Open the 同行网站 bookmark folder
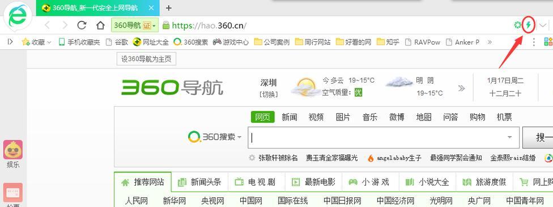The height and width of the screenshot is (207, 553). (x=313, y=42)
